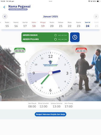Screen dimensions: 101x135
Task: Open Pelajari Hukuman Disiplin Jam Kerja
Action: coord(50,114)
